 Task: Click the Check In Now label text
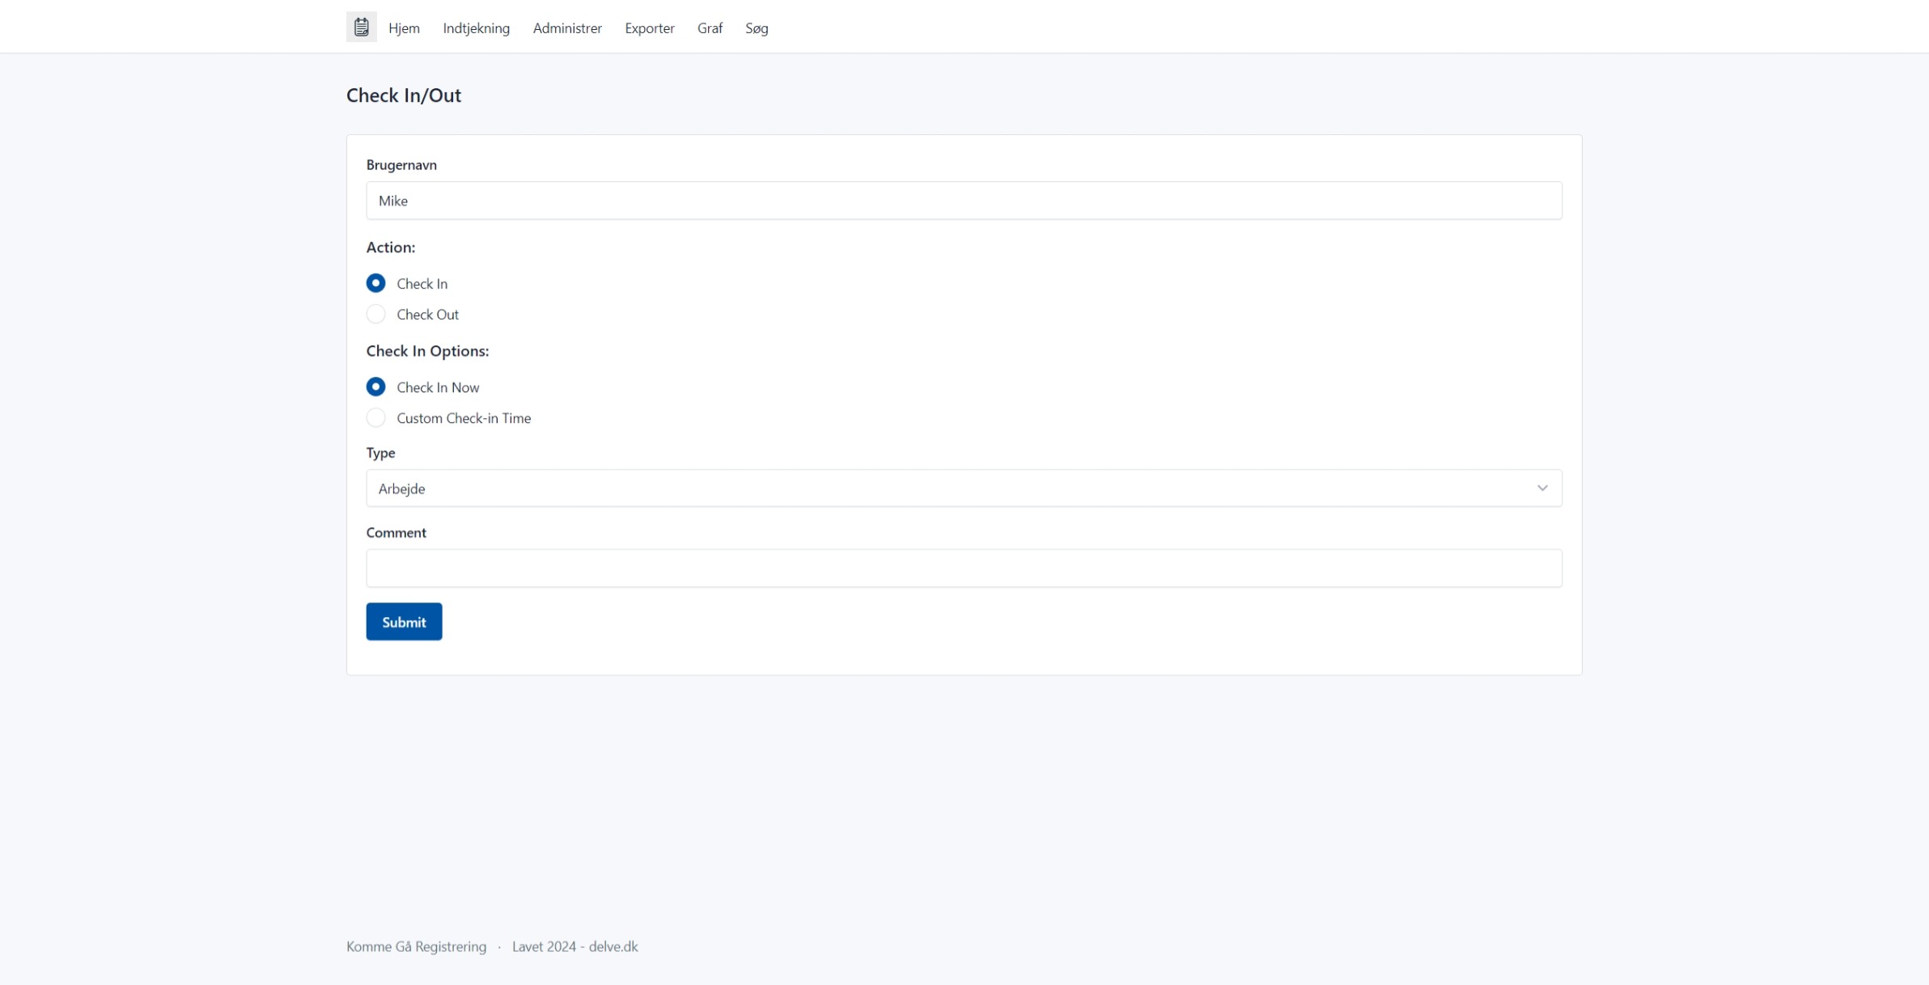(438, 387)
